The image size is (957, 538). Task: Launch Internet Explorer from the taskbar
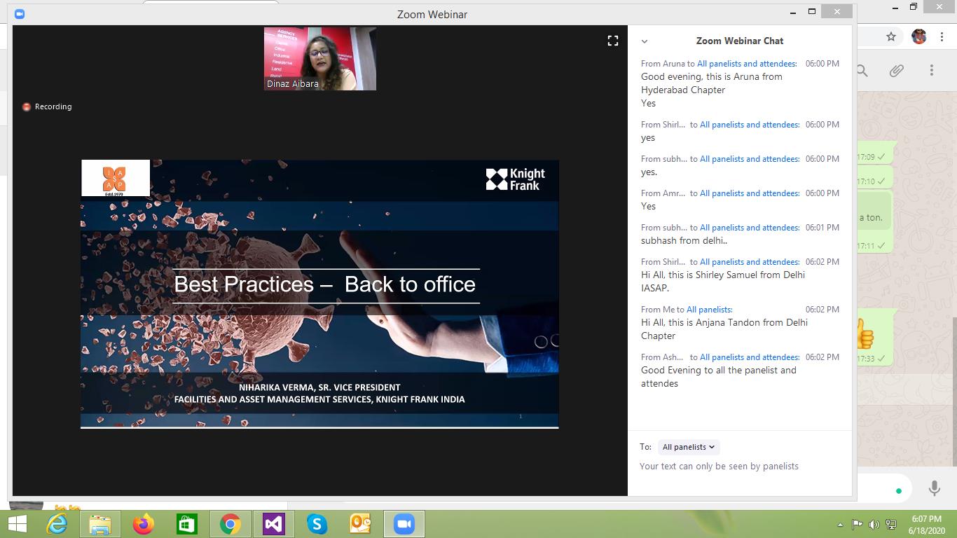(57, 524)
